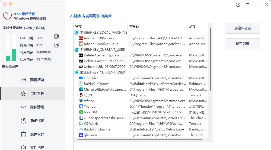
Task: Open the 隐私清理 section
Action: click(33, 107)
